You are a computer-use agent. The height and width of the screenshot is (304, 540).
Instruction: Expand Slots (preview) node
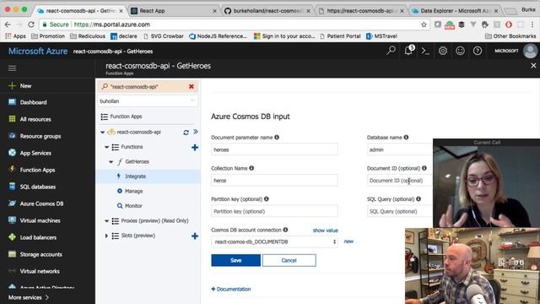pyautogui.click(x=106, y=236)
